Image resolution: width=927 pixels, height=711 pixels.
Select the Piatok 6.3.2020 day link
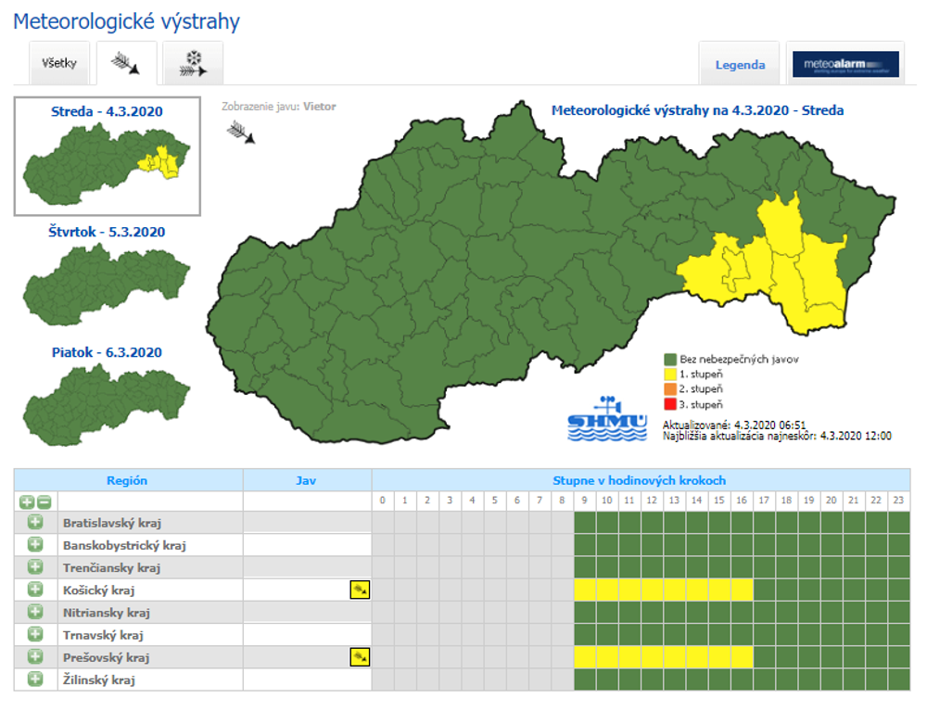coord(107,352)
